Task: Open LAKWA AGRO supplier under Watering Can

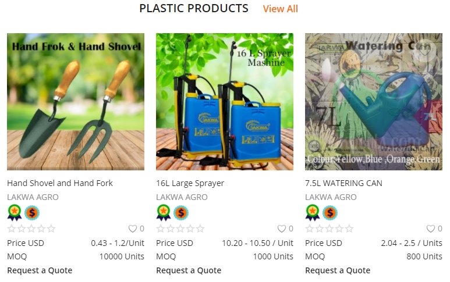Action: (331, 197)
